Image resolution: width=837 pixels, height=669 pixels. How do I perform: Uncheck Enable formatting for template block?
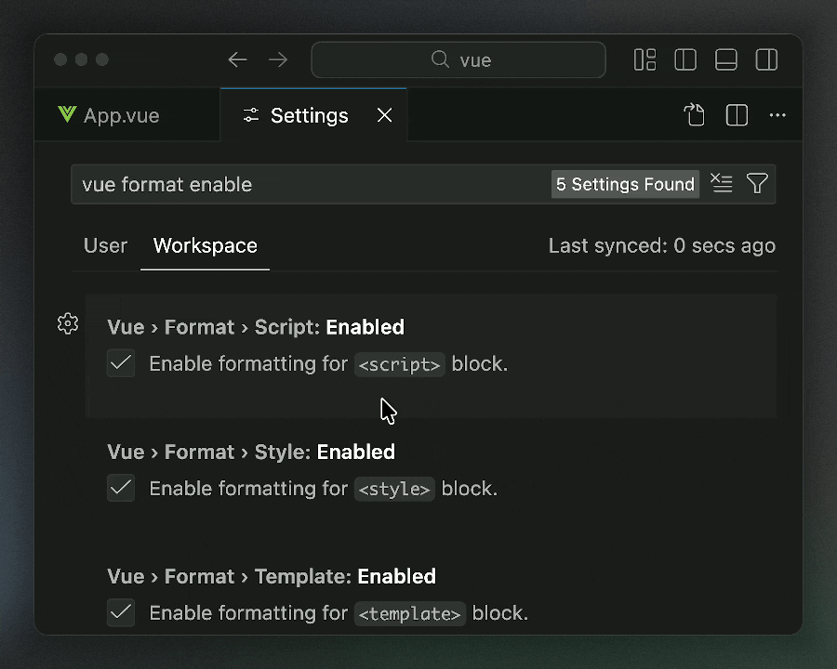(121, 612)
